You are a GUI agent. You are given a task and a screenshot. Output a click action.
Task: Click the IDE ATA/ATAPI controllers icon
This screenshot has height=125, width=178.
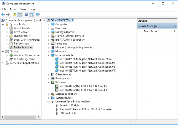tap(53, 40)
